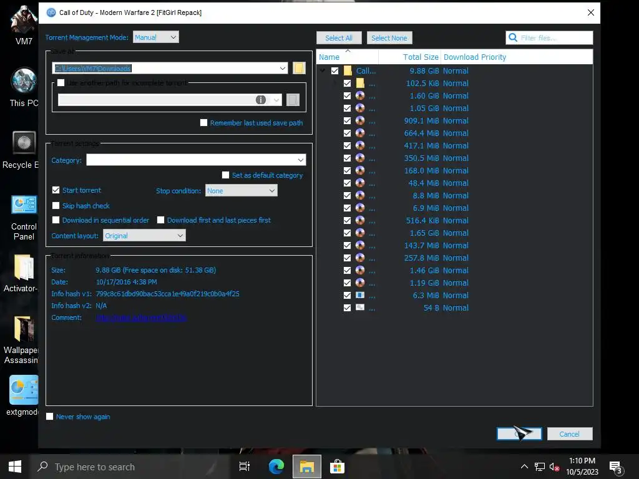The height and width of the screenshot is (479, 639).
Task: Check Remember last used save path
Action: (204, 123)
